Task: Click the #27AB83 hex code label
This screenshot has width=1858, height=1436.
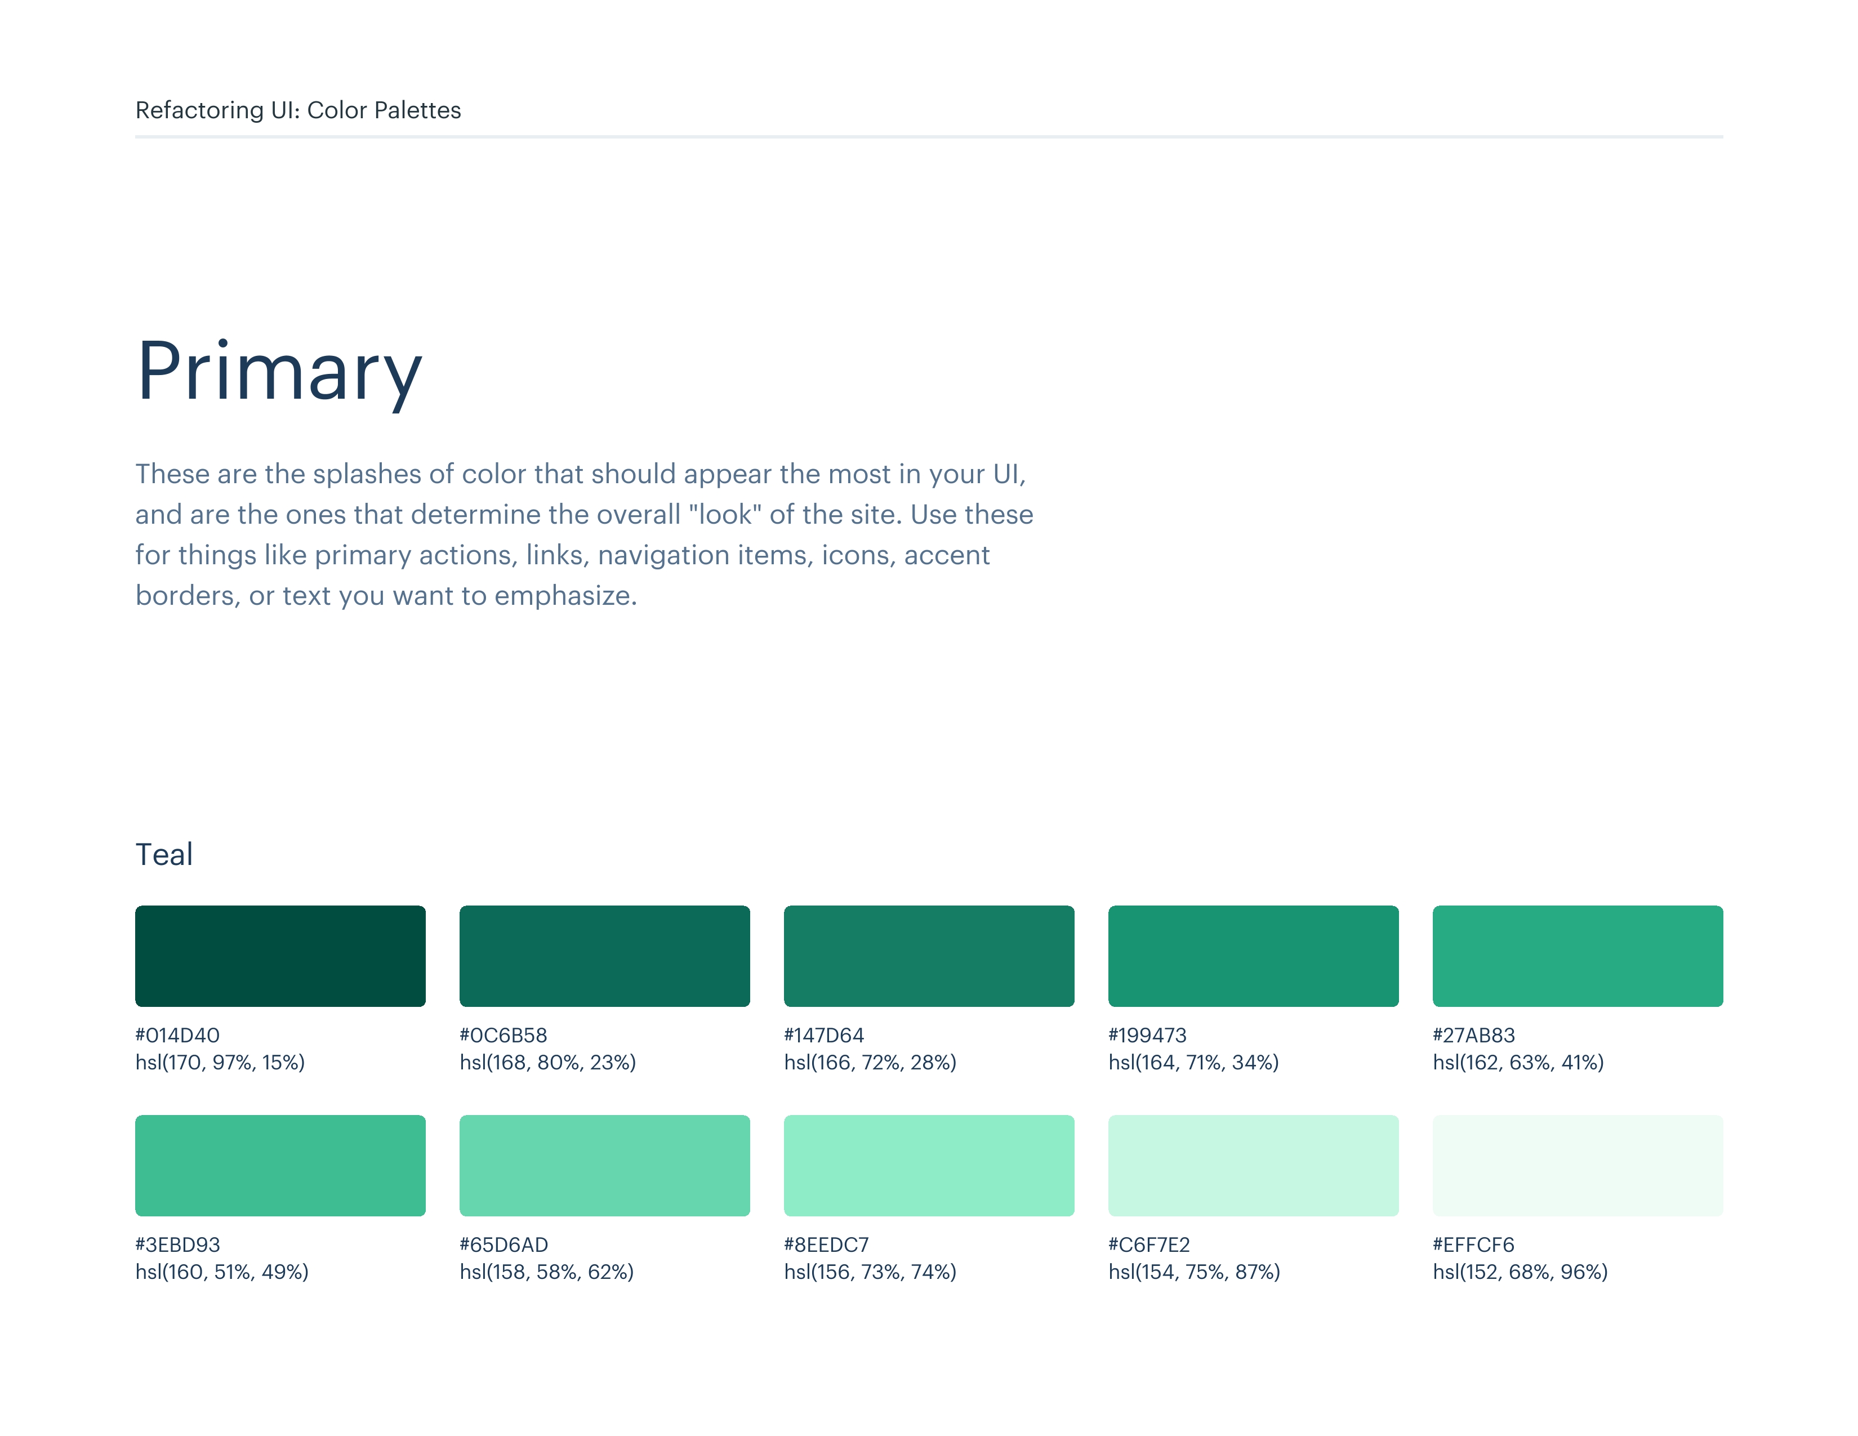Action: point(1473,1035)
